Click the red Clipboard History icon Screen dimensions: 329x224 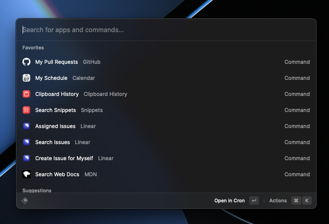coord(26,94)
